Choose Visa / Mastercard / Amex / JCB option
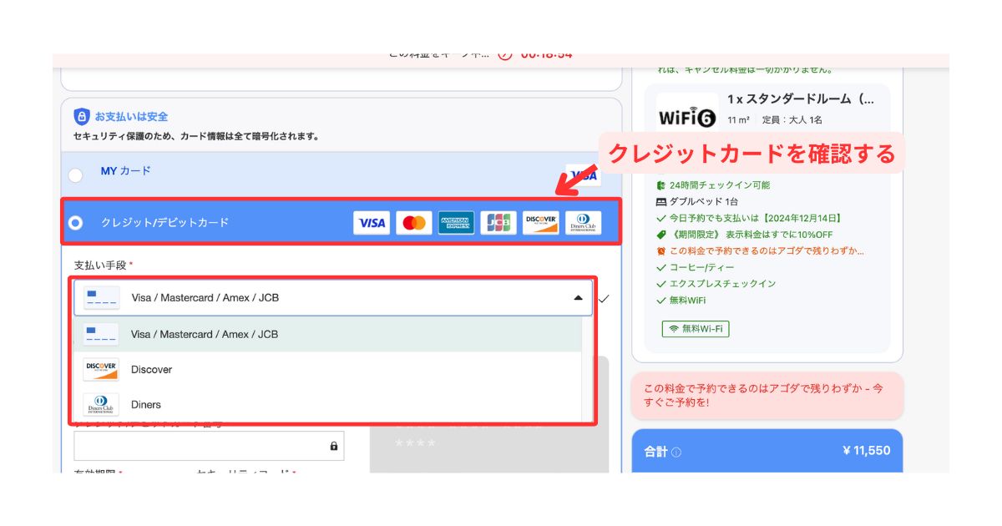This screenshot has height=526, width=1002. point(327,334)
